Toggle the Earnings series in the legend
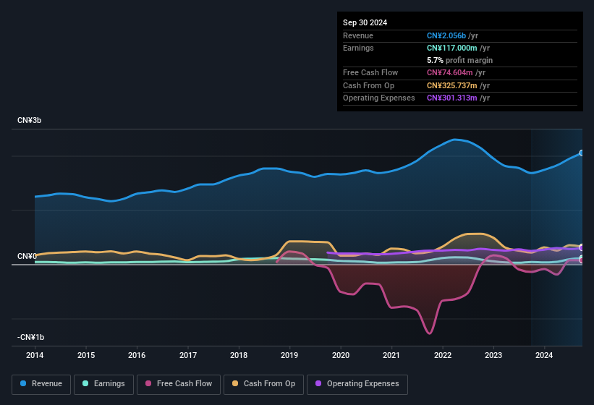The width and height of the screenshot is (594, 405). 103,384
